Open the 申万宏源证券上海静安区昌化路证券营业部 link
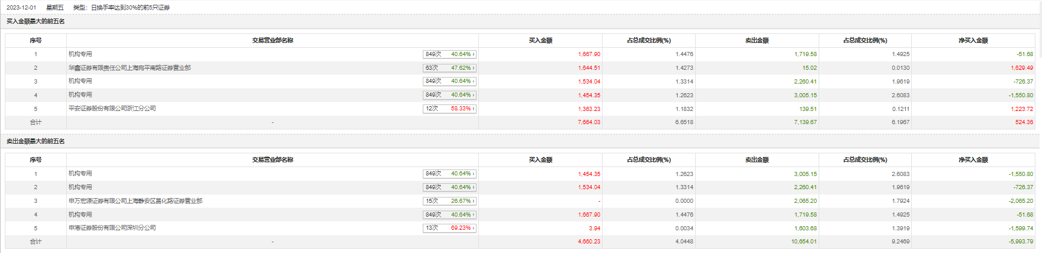The image size is (1042, 253). [136, 201]
